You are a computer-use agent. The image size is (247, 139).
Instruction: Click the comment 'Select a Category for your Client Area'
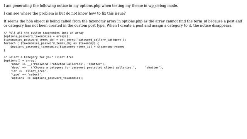[39, 57]
